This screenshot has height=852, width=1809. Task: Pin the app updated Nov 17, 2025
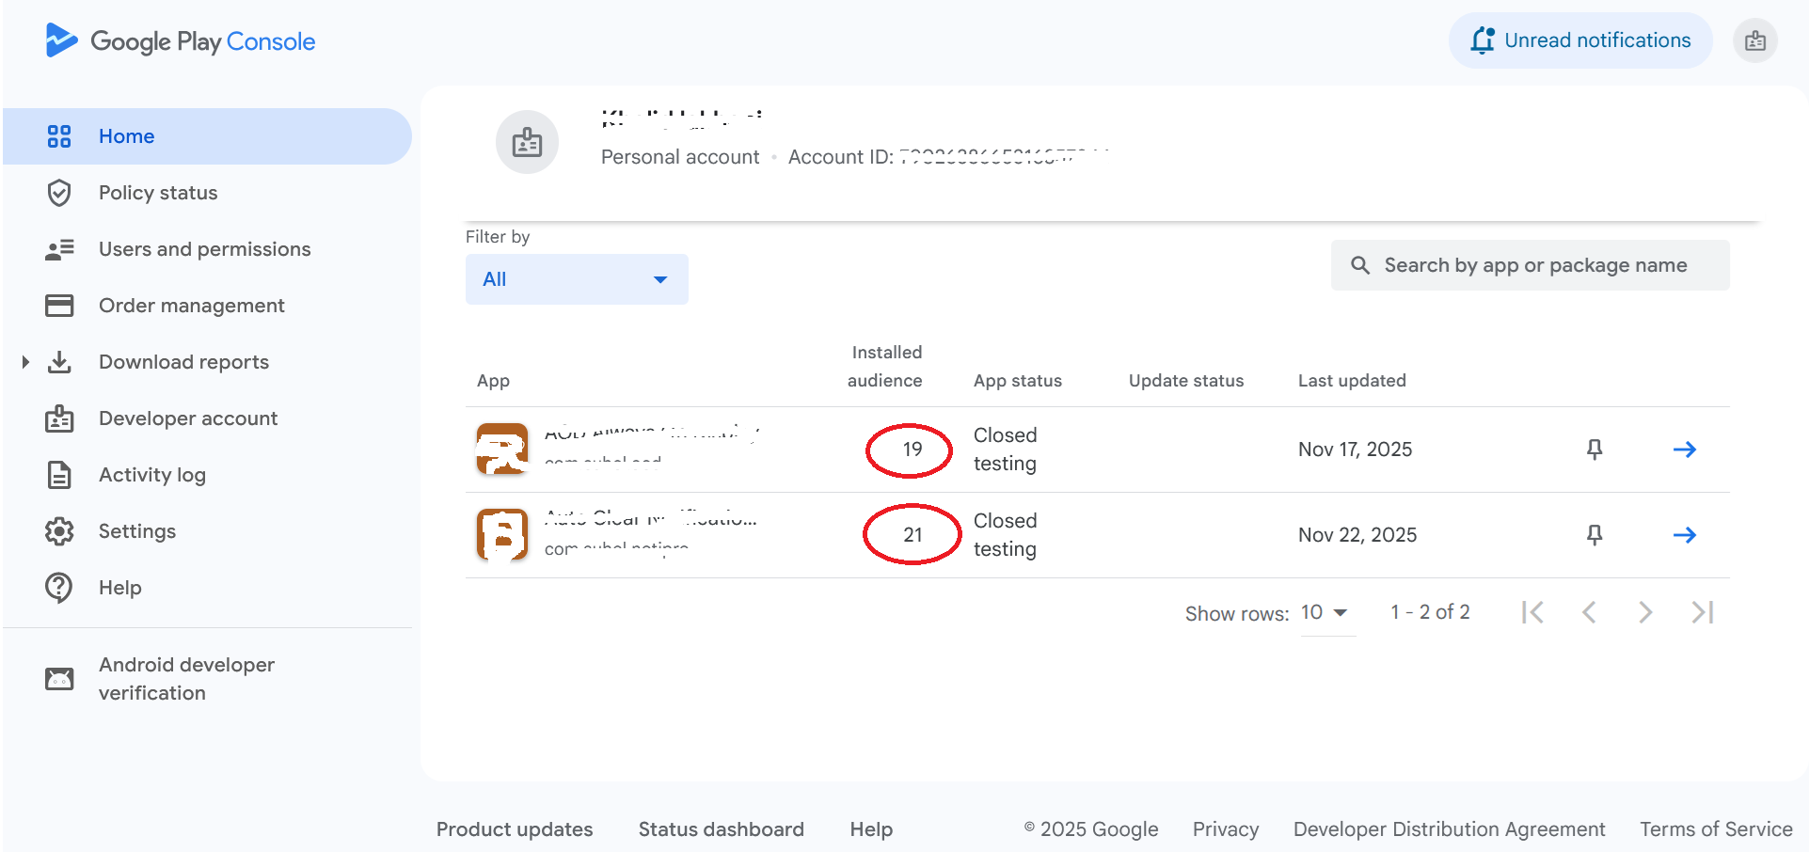pos(1595,450)
